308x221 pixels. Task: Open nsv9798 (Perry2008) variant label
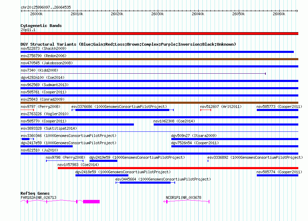[65, 157]
